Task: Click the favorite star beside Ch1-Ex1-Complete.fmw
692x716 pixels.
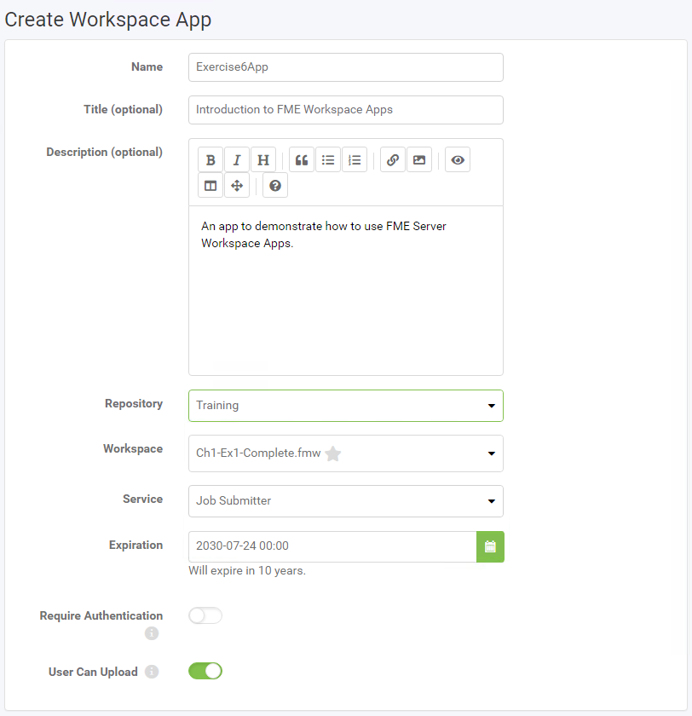Action: (333, 453)
